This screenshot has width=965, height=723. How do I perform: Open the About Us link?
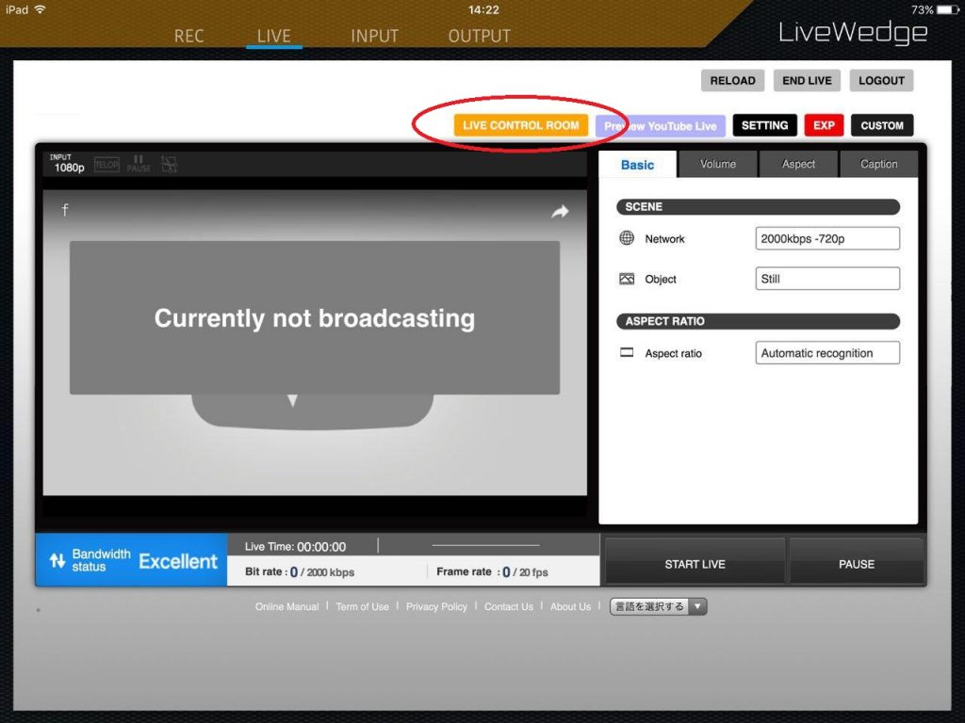coord(570,607)
